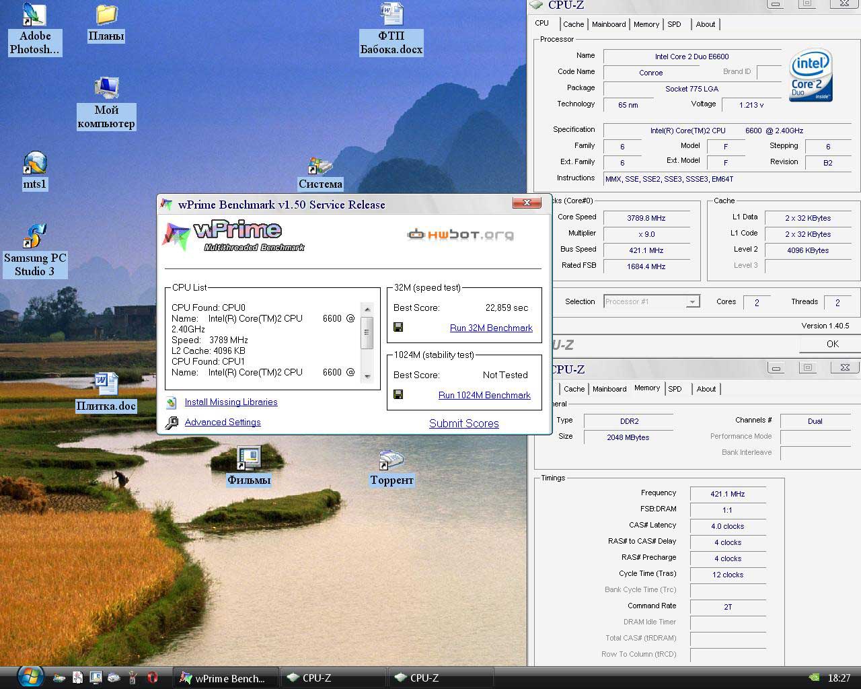Click the Cycle Time value 12 clocks
This screenshot has height=689, width=861.
(x=728, y=575)
